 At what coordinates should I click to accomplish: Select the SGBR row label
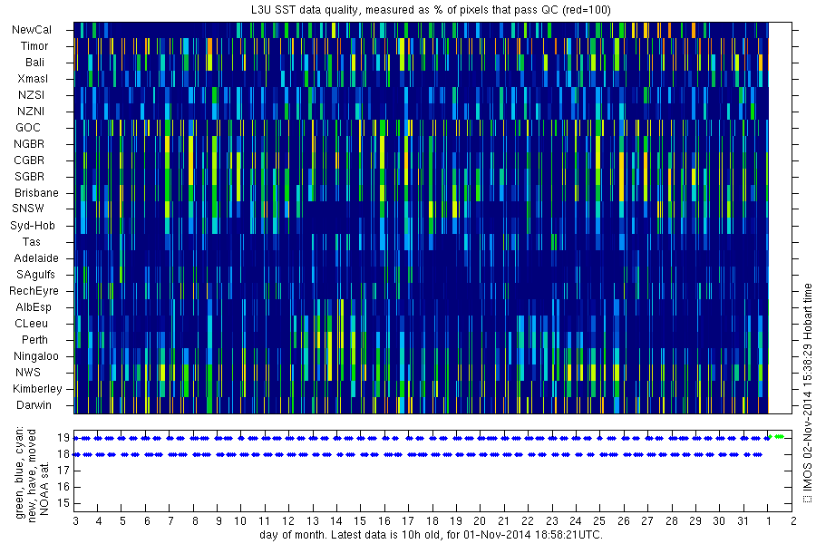click(29, 177)
